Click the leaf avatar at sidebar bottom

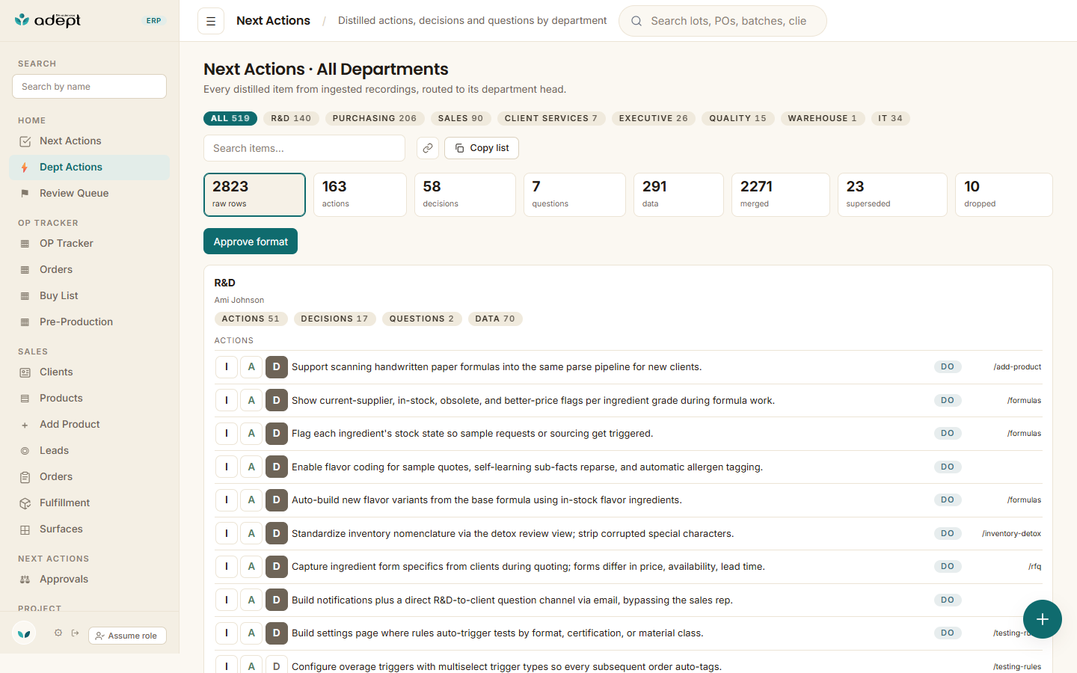coord(24,633)
